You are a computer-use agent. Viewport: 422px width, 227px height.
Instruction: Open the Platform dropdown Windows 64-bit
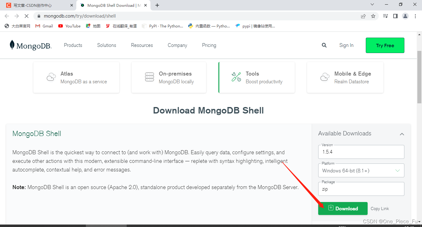pyautogui.click(x=361, y=171)
